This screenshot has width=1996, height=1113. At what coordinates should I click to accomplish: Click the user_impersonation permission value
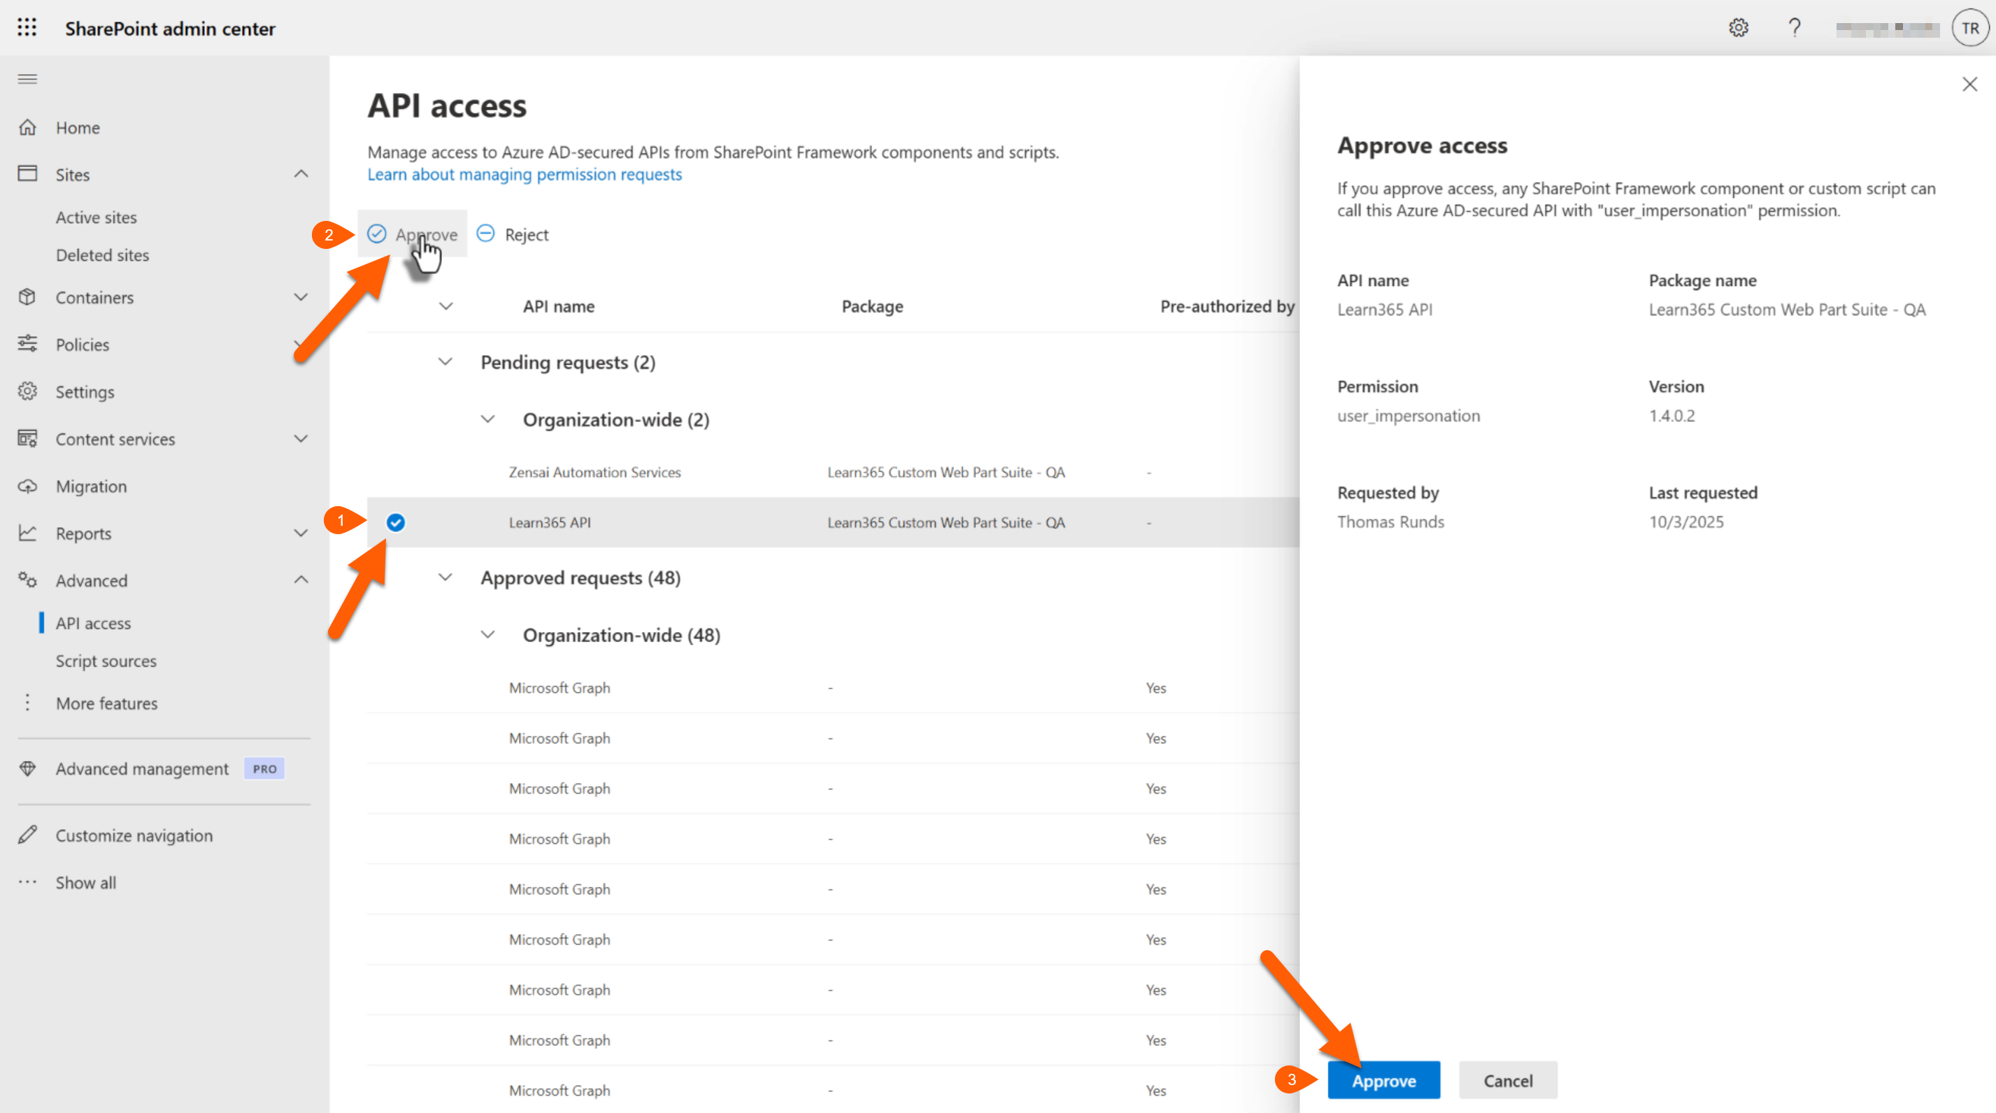pyautogui.click(x=1409, y=416)
